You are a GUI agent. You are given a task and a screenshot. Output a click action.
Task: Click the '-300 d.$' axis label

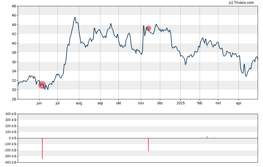point(10,156)
